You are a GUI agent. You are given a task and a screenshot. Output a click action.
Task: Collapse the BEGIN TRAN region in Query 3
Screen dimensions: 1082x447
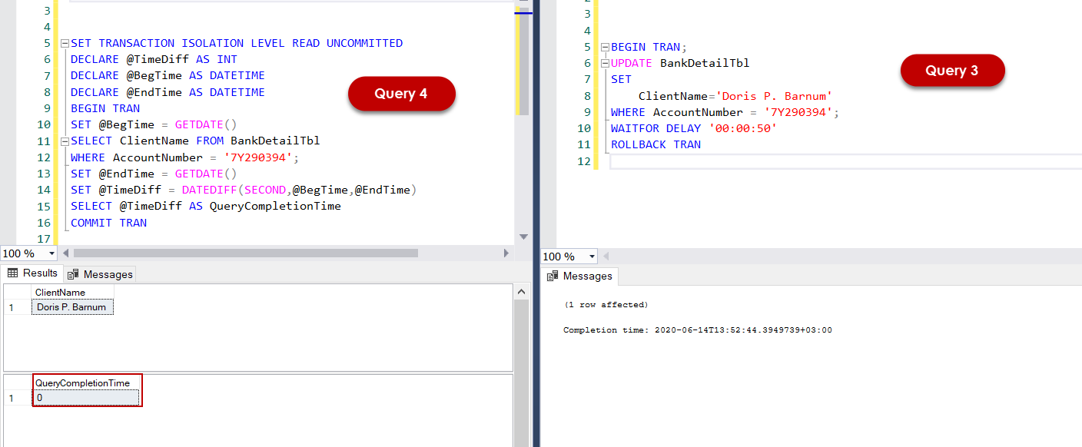[606, 47]
